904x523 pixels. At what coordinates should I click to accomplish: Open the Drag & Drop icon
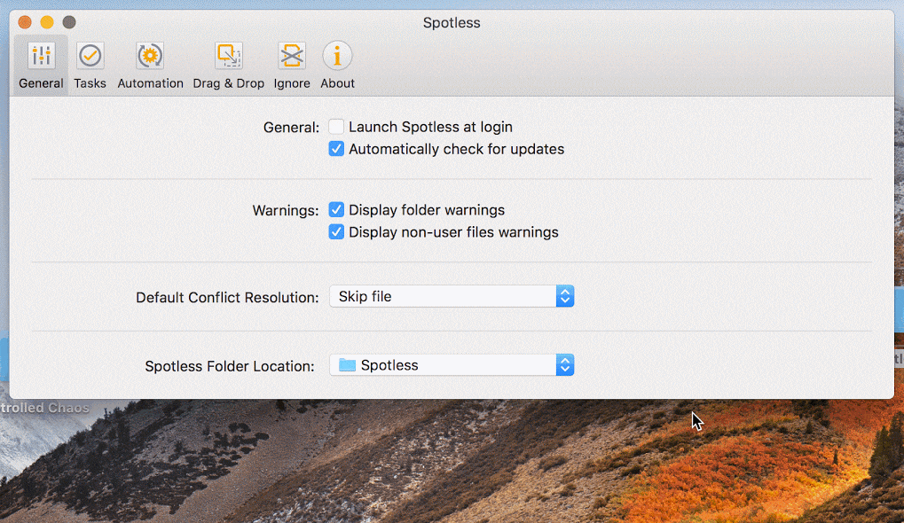[x=228, y=56]
